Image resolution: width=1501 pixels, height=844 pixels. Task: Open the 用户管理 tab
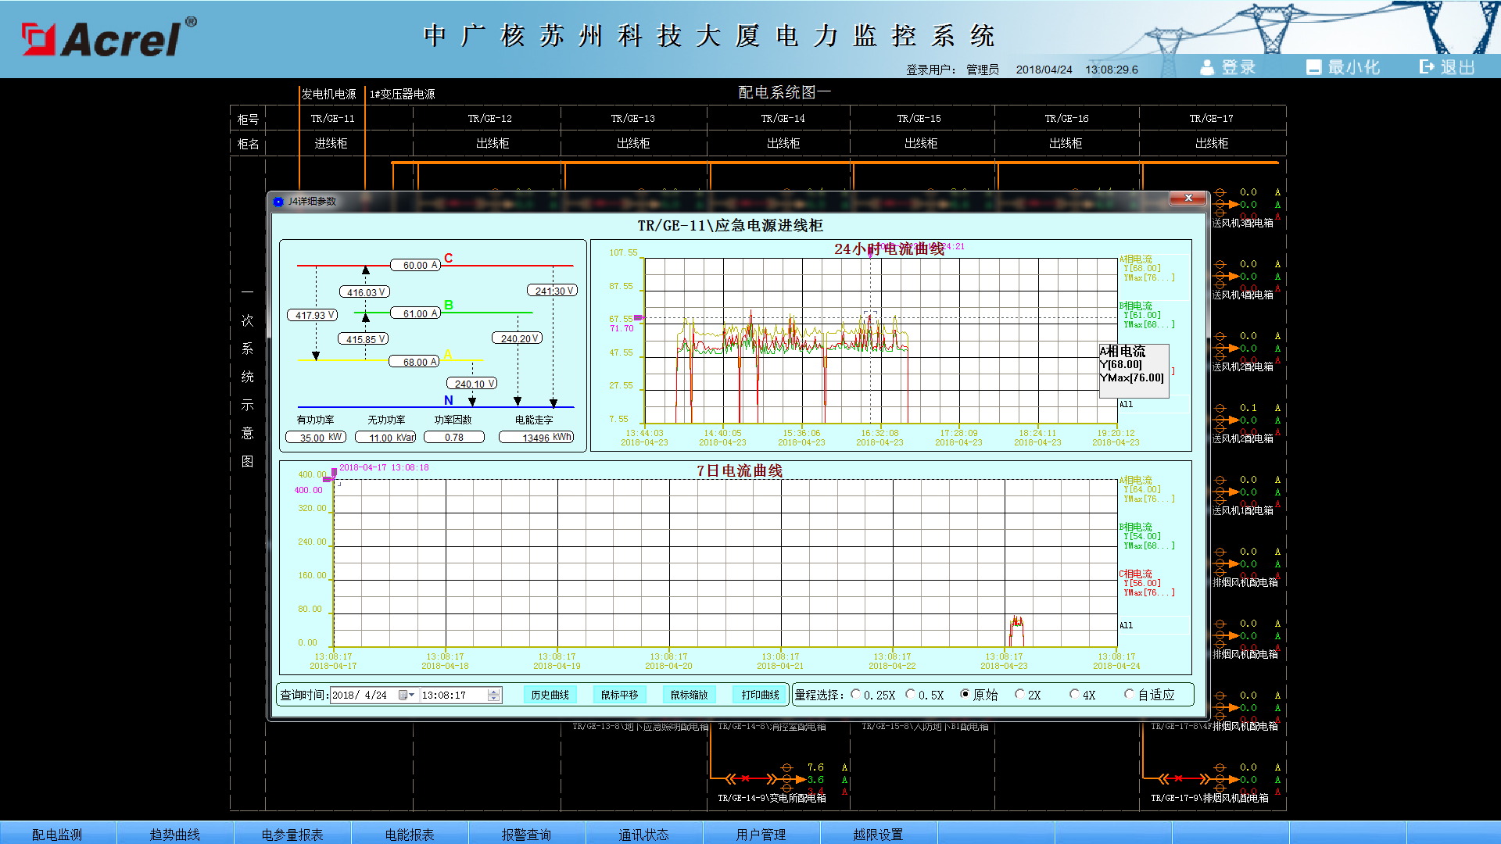coord(761,834)
